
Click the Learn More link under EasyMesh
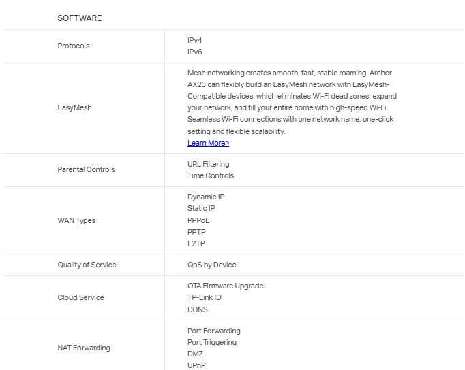(x=208, y=143)
